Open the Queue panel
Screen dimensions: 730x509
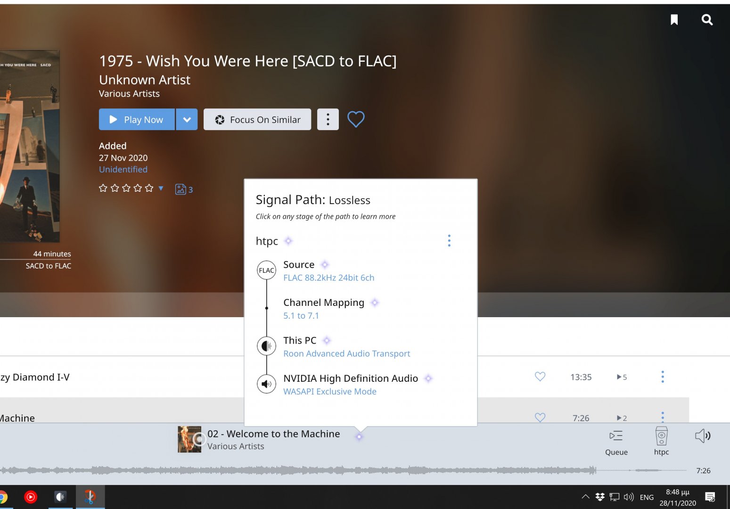tap(616, 442)
